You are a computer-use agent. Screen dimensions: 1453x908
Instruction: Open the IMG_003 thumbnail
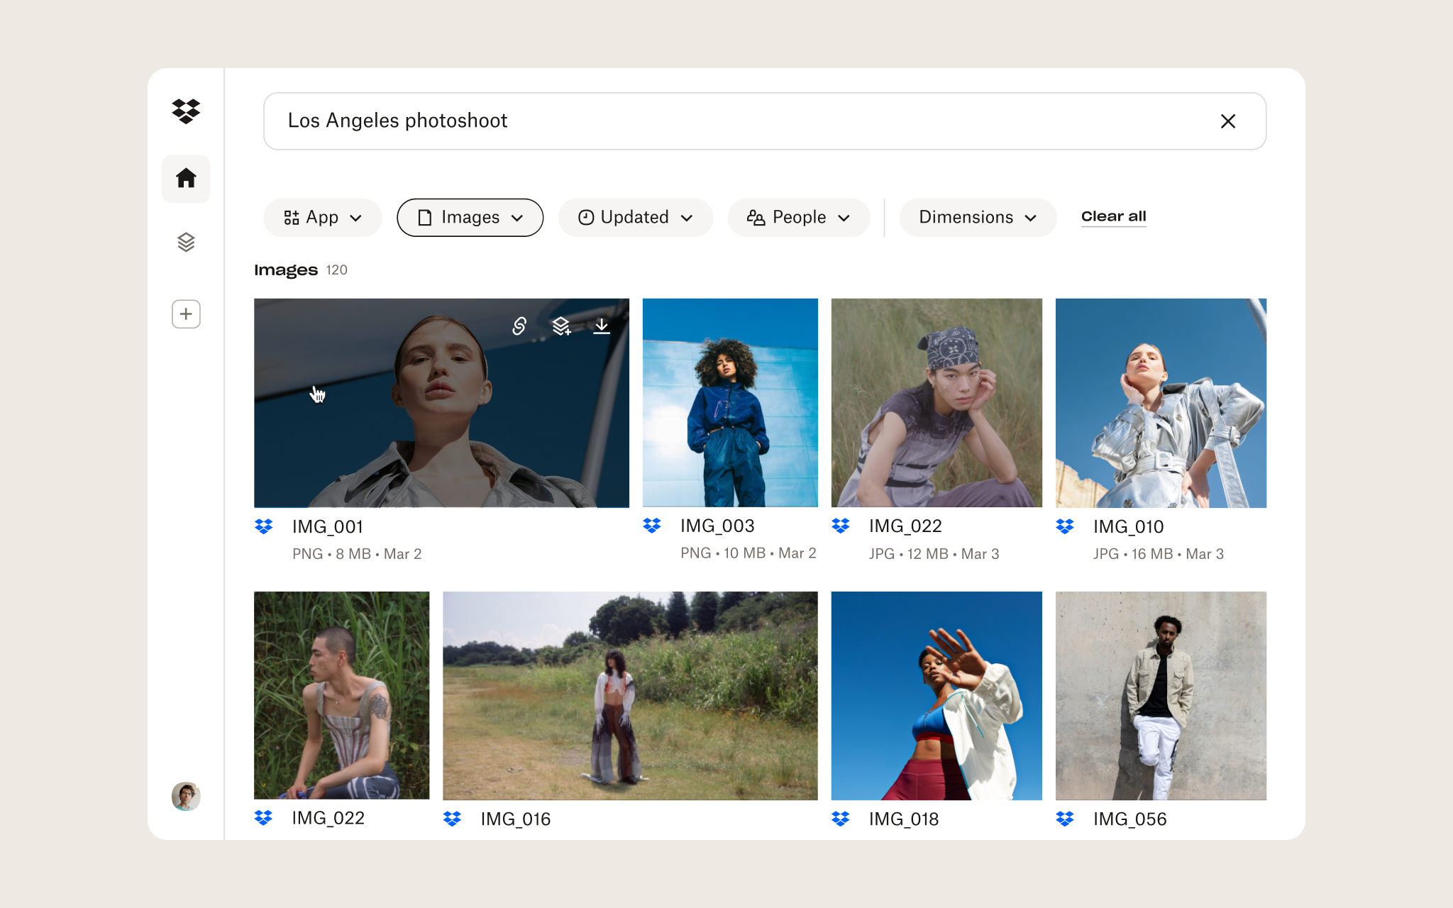730,402
